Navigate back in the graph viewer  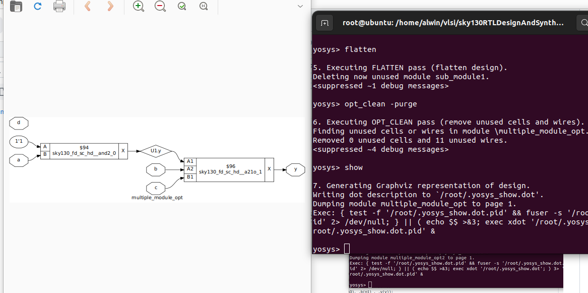click(x=87, y=7)
